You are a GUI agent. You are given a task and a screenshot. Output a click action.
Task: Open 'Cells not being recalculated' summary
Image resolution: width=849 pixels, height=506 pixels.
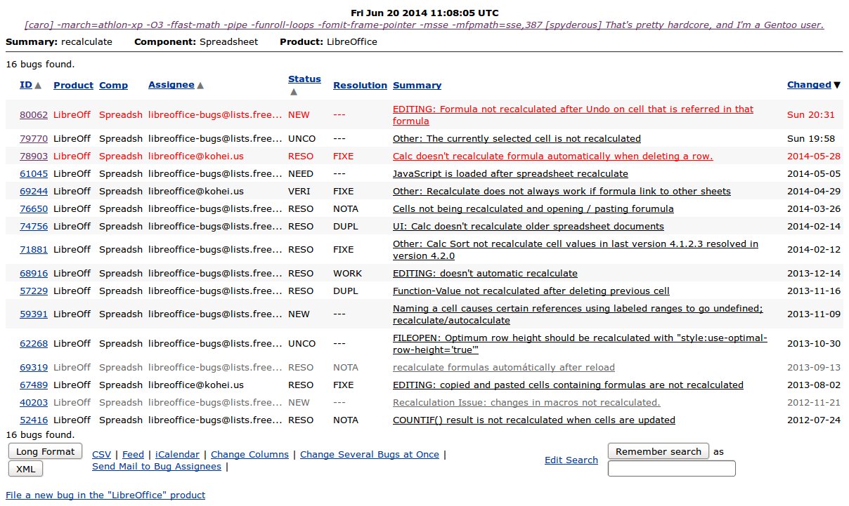pyautogui.click(x=533, y=208)
